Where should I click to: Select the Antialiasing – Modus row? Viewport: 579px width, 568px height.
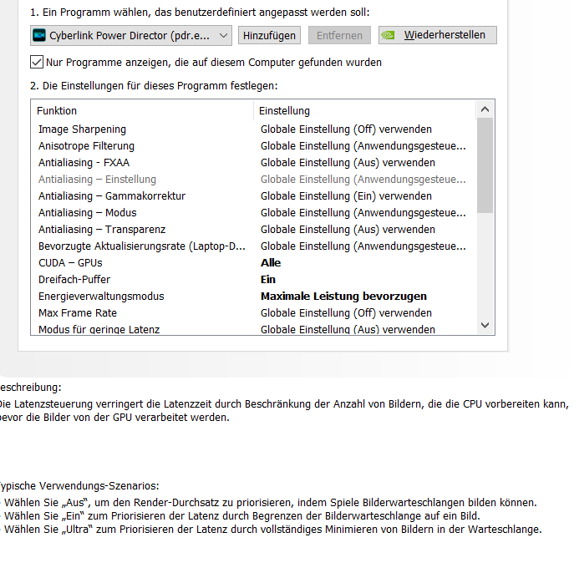click(254, 213)
